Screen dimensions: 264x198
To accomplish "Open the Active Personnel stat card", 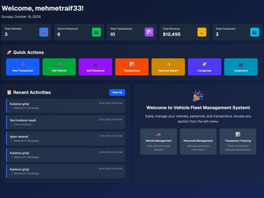I will [x=79, y=32].
